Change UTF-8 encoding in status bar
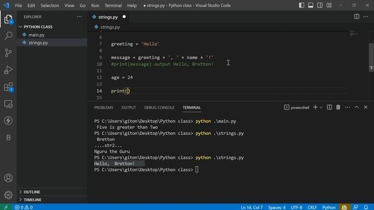 [296, 207]
